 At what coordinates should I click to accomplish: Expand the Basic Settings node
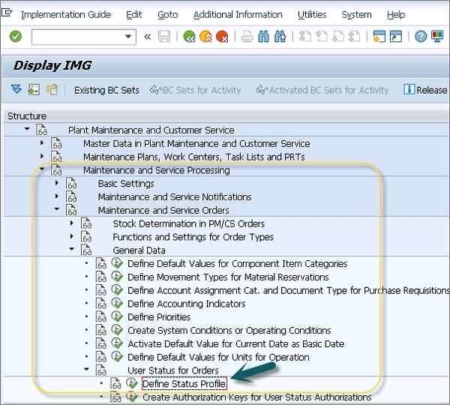pos(56,182)
